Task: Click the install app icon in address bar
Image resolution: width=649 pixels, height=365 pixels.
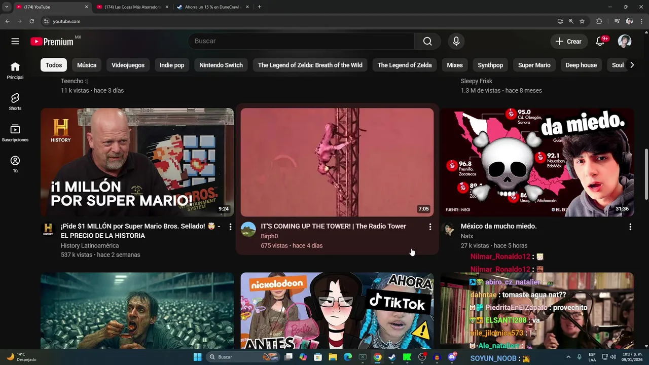Action: tap(560, 21)
